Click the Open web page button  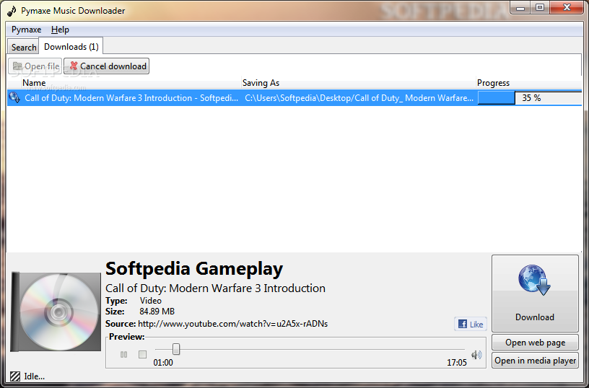tap(535, 343)
